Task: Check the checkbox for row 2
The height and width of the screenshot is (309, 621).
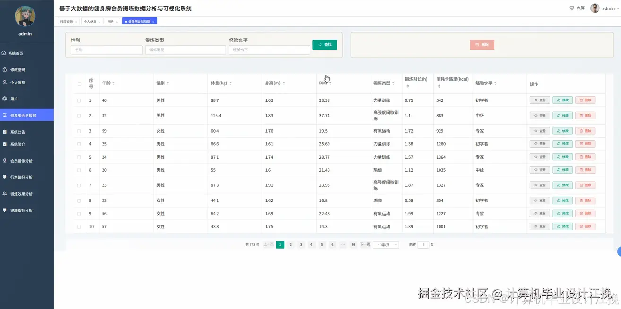Action: tap(79, 116)
